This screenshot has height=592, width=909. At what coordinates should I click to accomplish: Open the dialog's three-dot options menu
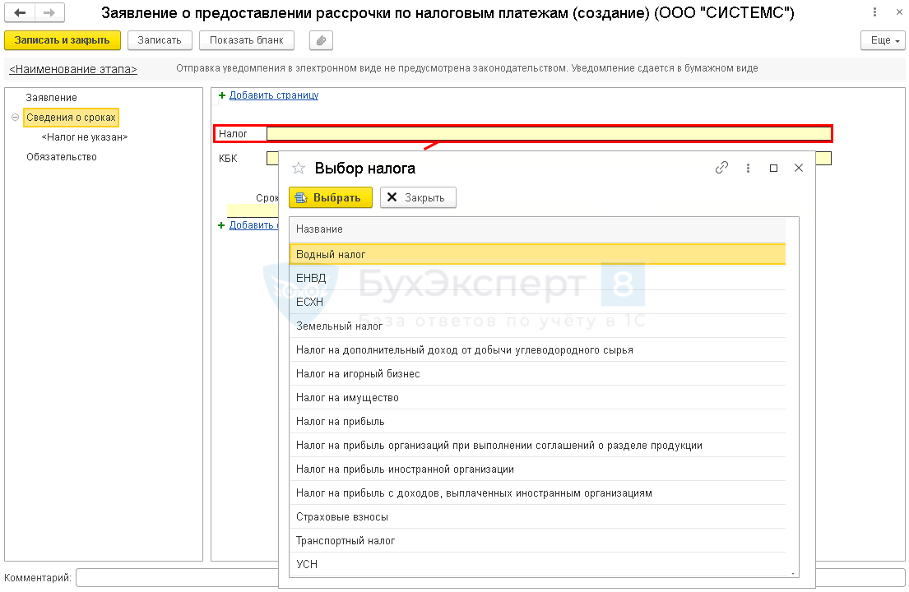tap(748, 168)
